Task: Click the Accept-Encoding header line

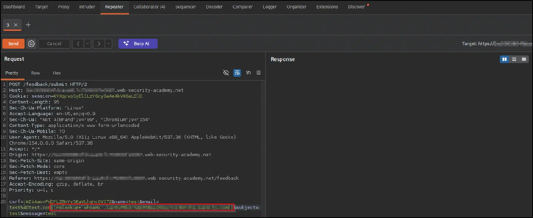Action: pos(56,184)
